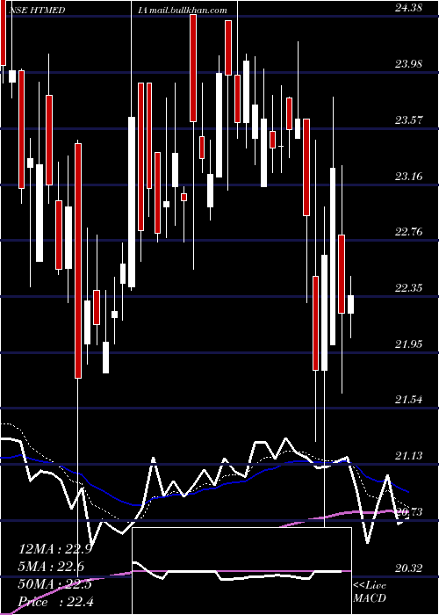
Task: Click the 22.76 price axis label
Action: pyautogui.click(x=408, y=232)
